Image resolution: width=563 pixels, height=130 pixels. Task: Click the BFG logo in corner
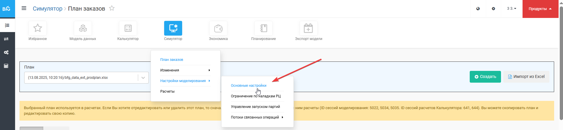(x=6, y=9)
